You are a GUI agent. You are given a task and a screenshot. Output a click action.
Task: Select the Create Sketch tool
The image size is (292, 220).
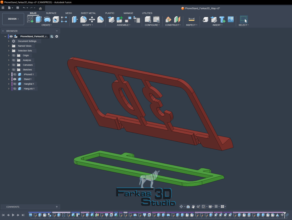pyautogui.click(x=30, y=19)
